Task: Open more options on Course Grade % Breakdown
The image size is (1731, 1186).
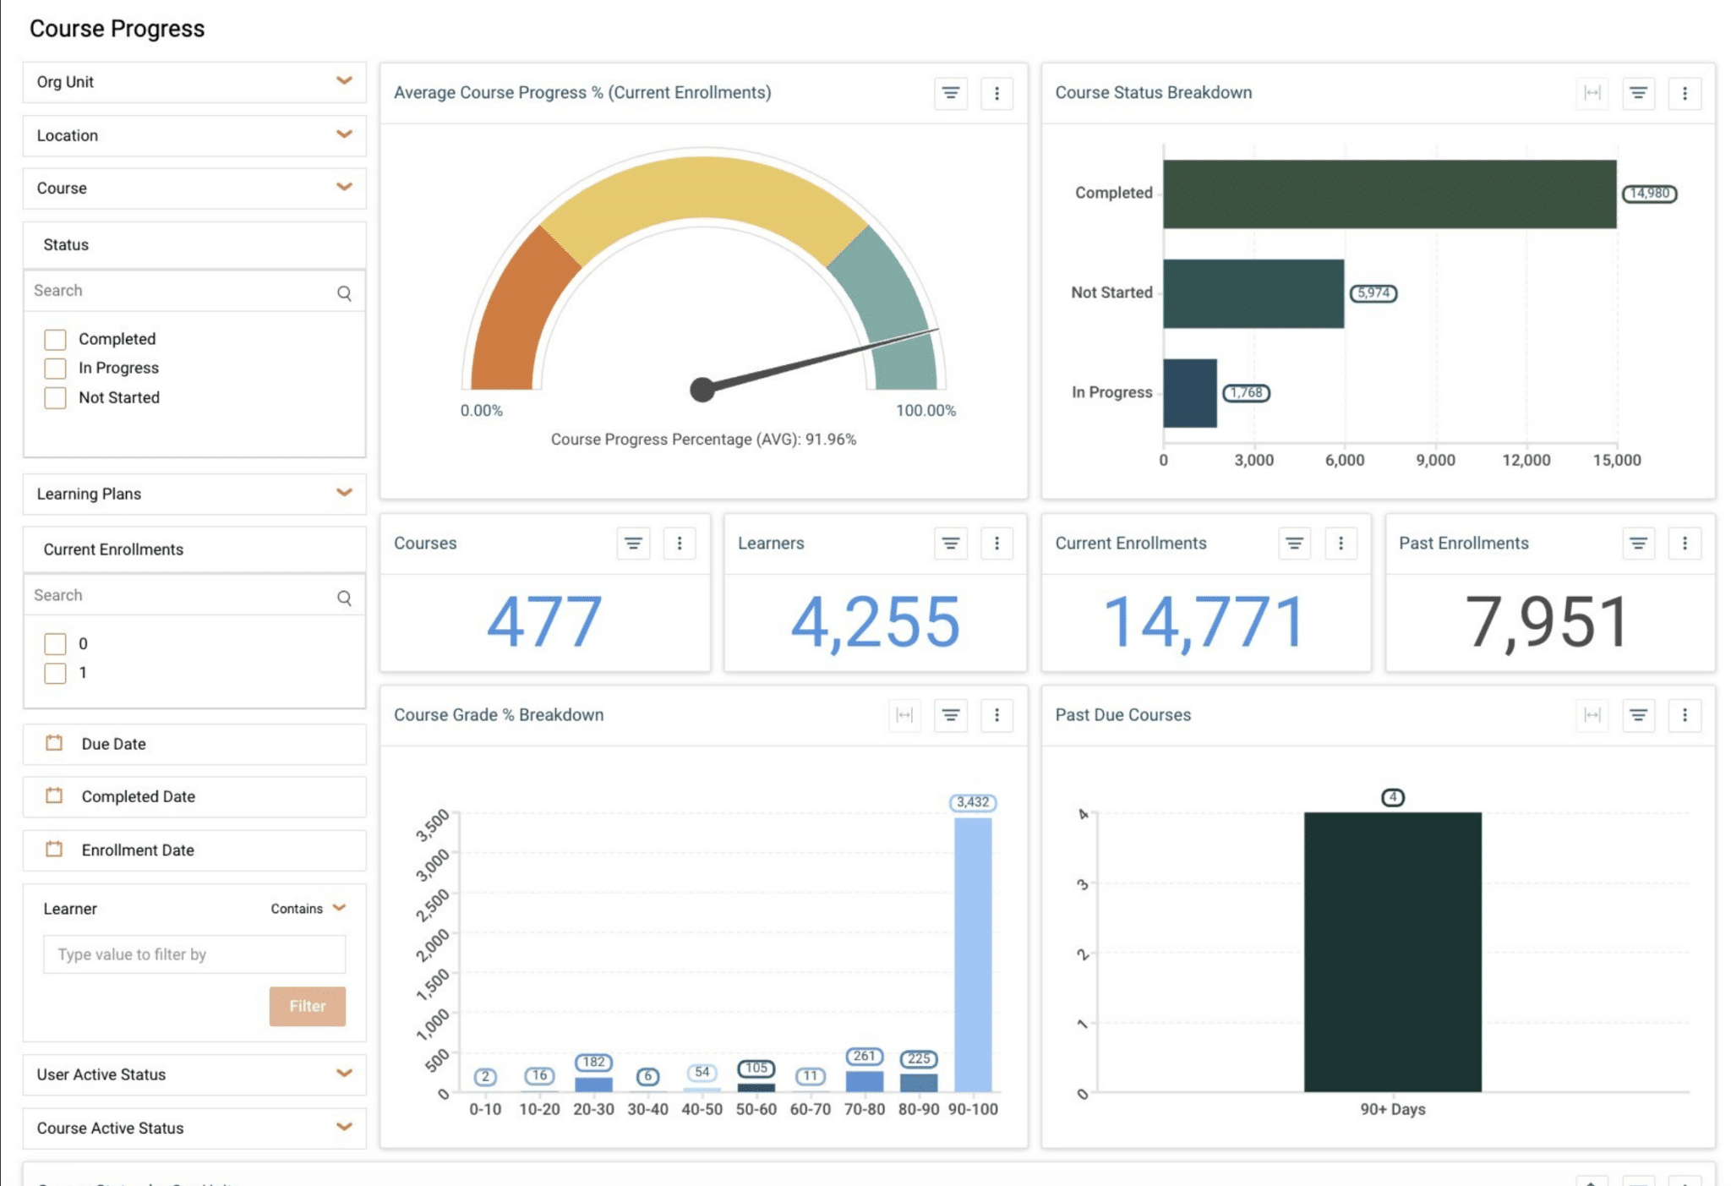Action: click(x=997, y=715)
